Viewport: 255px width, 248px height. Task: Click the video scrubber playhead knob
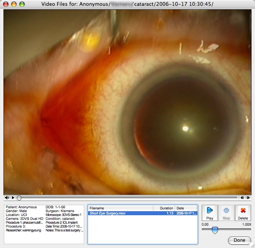click(x=19, y=197)
